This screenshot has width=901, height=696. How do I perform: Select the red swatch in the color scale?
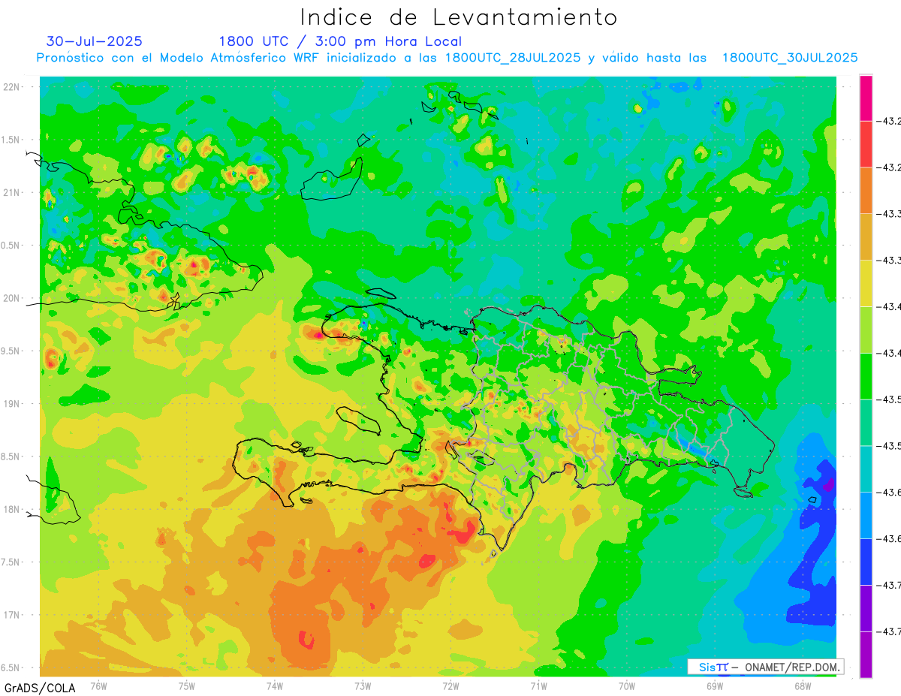click(866, 144)
